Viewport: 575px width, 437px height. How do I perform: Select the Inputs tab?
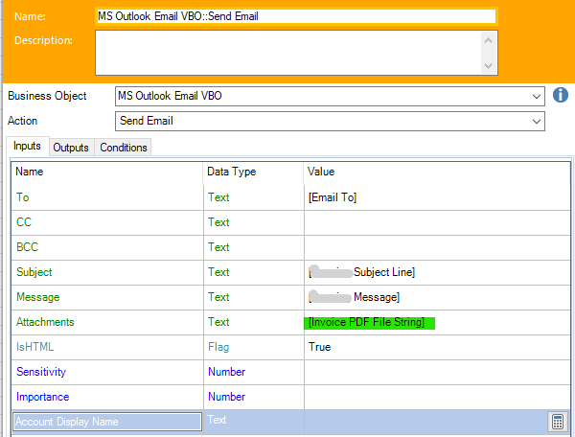pyautogui.click(x=27, y=147)
